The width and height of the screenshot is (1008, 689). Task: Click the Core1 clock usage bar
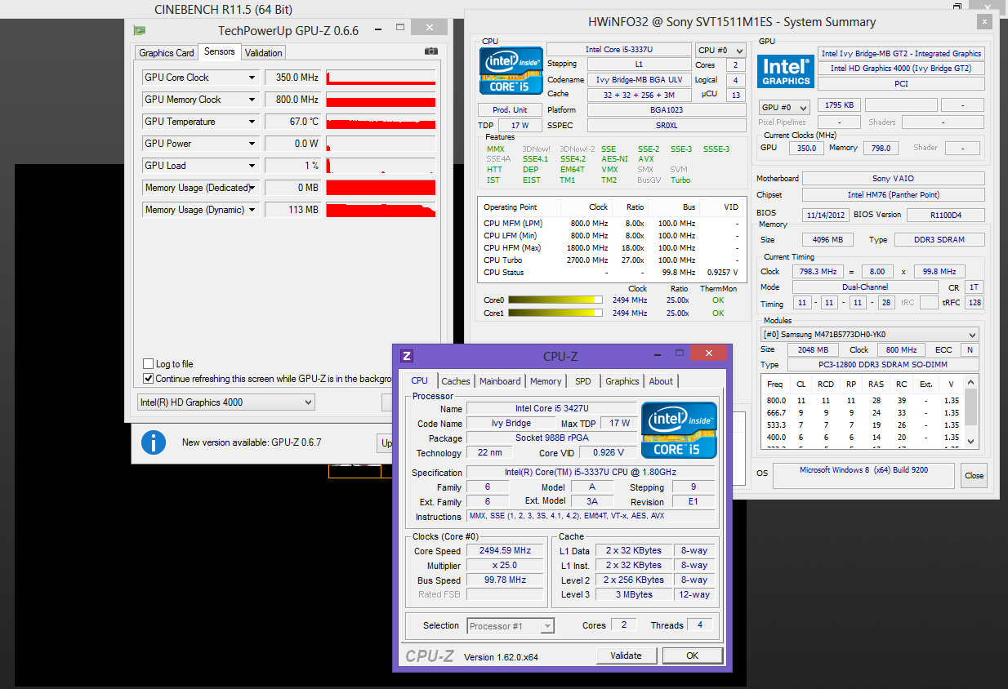coord(555,313)
